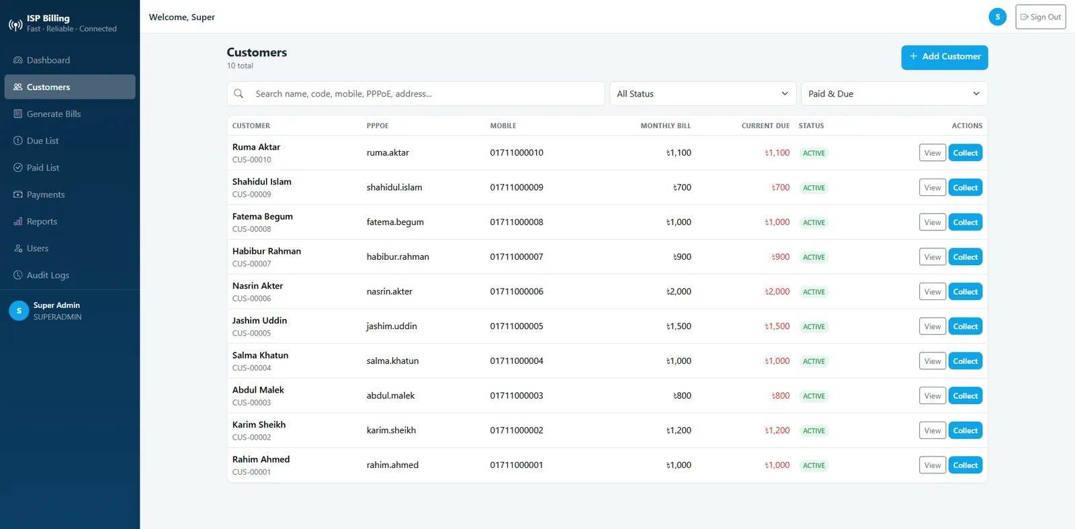The height and width of the screenshot is (529, 1075).
Task: Click the sidebar Super Admin avatar
Action: pos(19,311)
